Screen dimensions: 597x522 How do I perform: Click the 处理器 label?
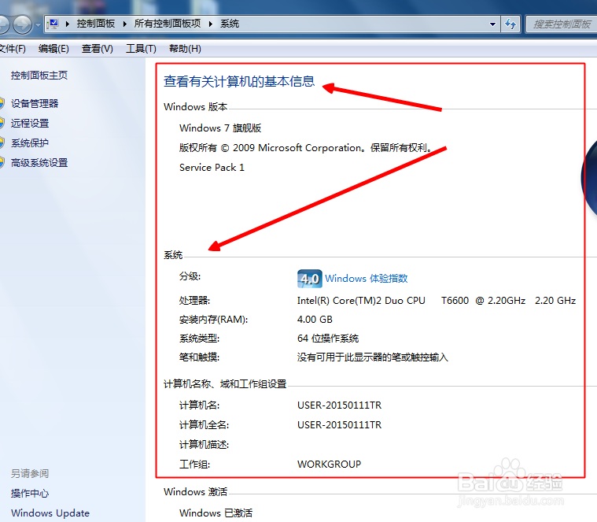pyautogui.click(x=194, y=301)
